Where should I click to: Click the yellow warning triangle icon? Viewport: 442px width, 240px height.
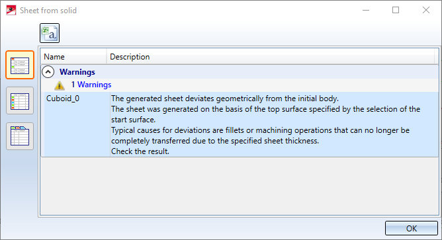(x=59, y=85)
